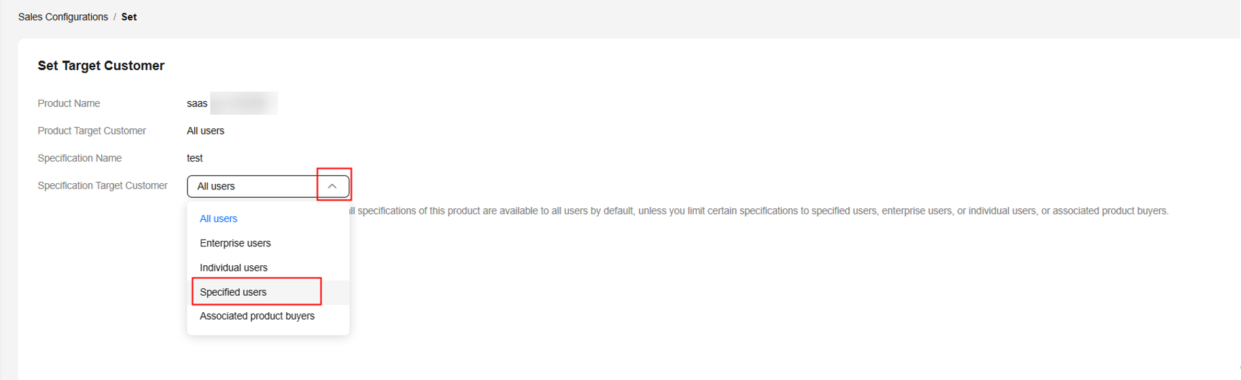Click the "Product Target Customer" label
Viewport: 1241px width, 380px height.
click(x=92, y=131)
